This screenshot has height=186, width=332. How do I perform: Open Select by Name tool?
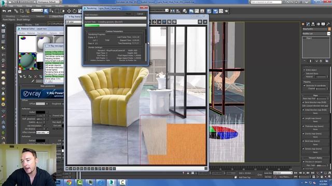pos(51,11)
